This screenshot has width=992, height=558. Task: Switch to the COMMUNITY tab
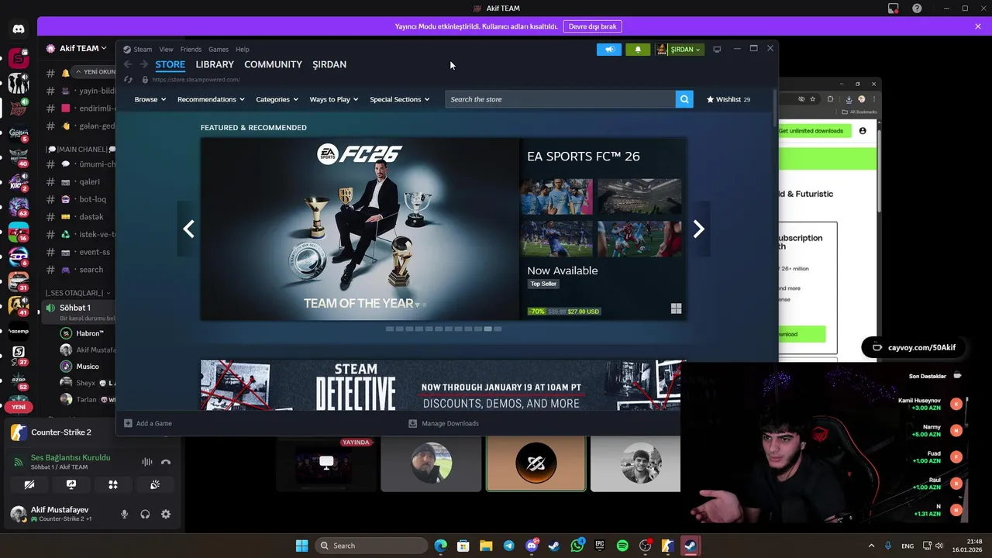tap(273, 64)
